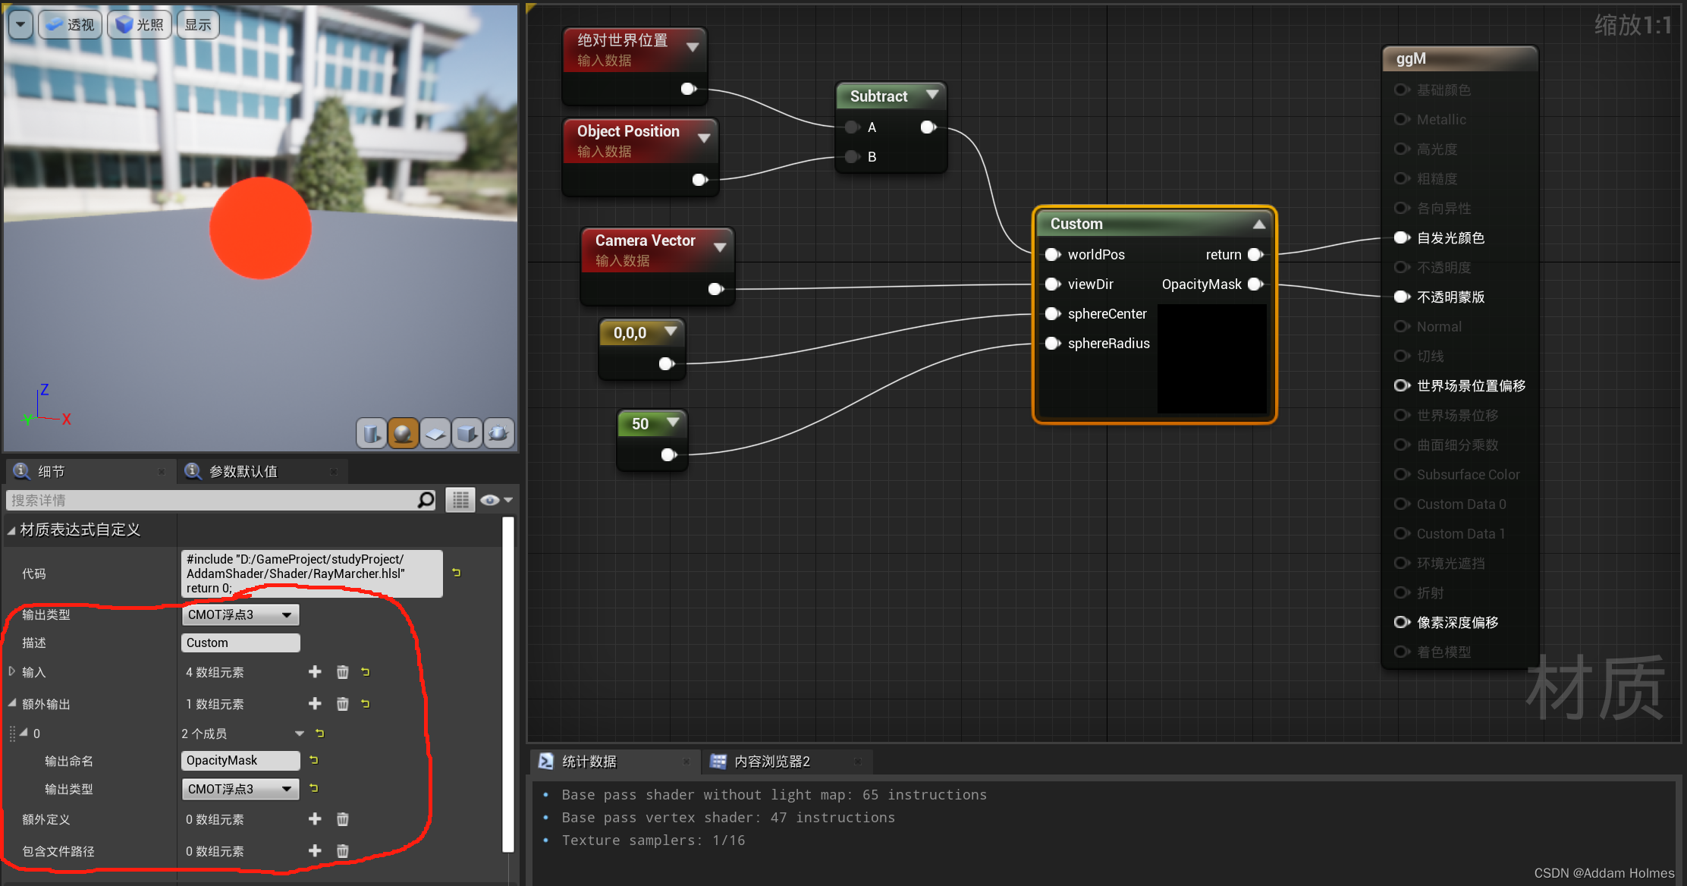Expand the 输入 array row
Viewport: 1687px width, 886px height.
click(11, 672)
